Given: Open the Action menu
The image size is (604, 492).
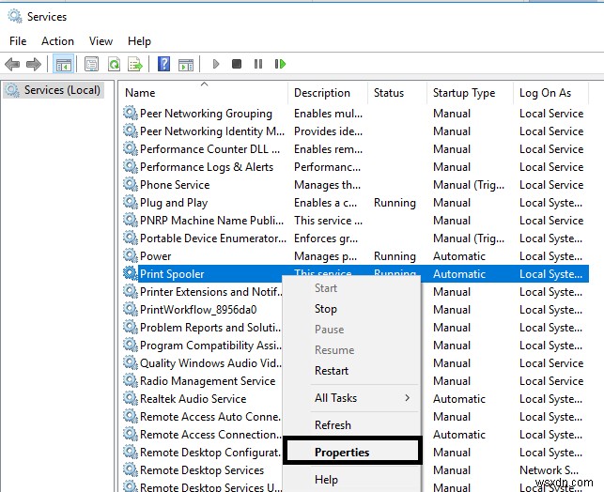Looking at the screenshot, I should [57, 40].
